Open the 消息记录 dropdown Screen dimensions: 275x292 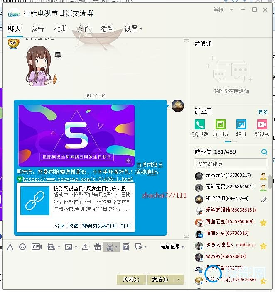point(172,247)
